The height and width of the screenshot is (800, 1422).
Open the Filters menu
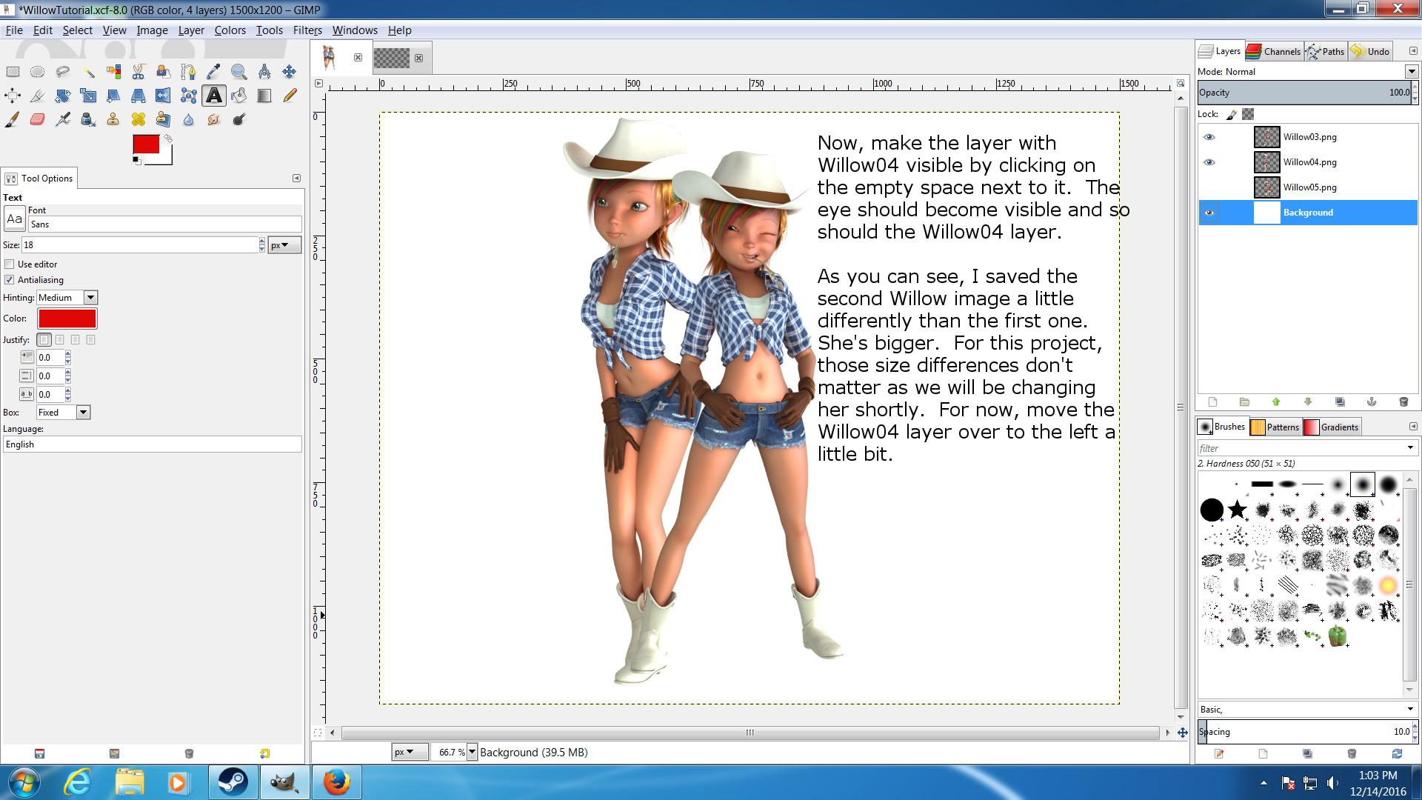pos(307,30)
